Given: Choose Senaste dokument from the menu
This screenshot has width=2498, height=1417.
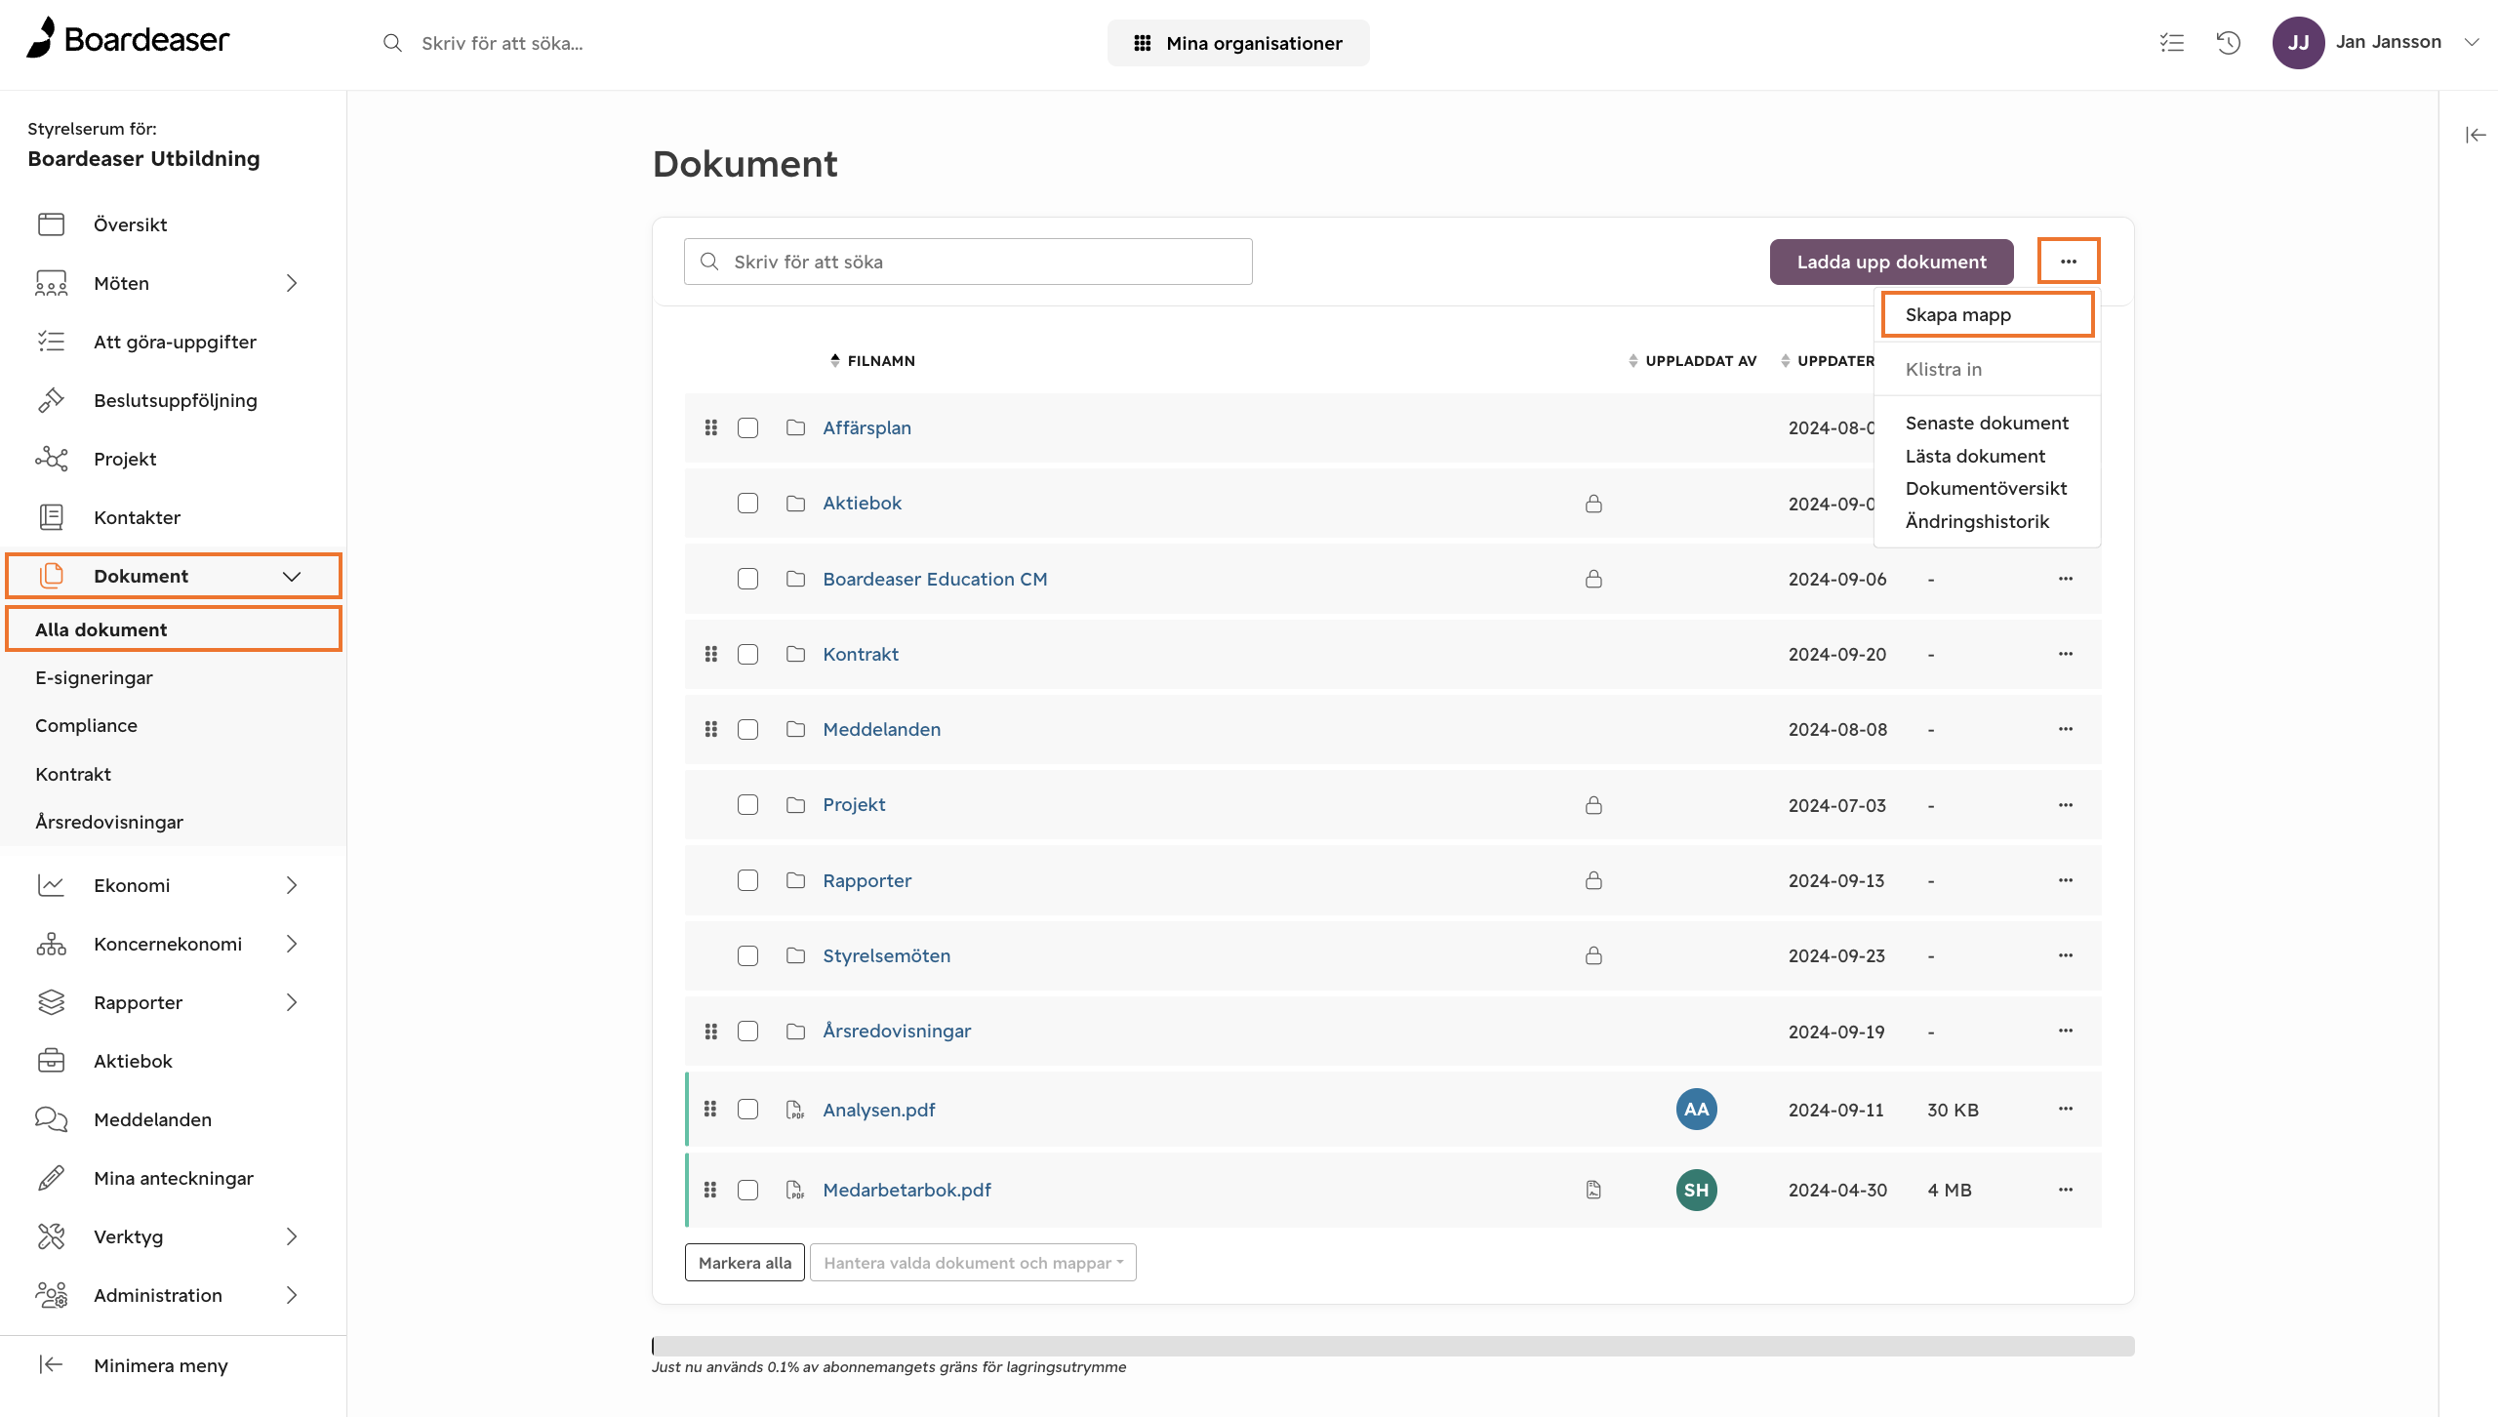Looking at the screenshot, I should (1987, 423).
